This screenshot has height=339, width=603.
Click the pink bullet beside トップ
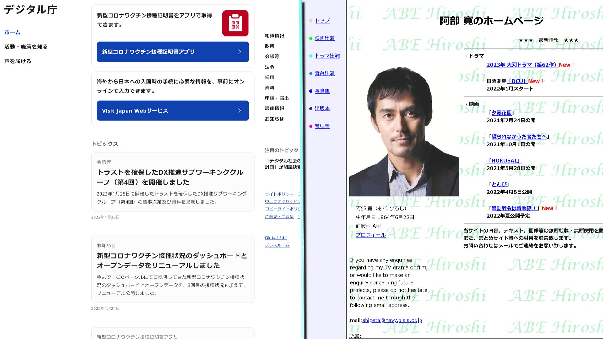tap(311, 21)
